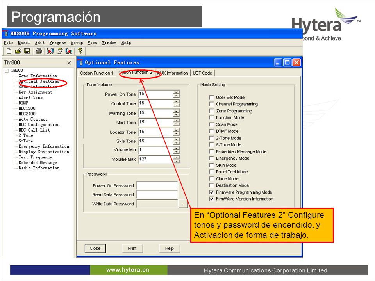Click the Read from radio toolbar icon
This screenshot has height=281, width=375.
coord(50,51)
